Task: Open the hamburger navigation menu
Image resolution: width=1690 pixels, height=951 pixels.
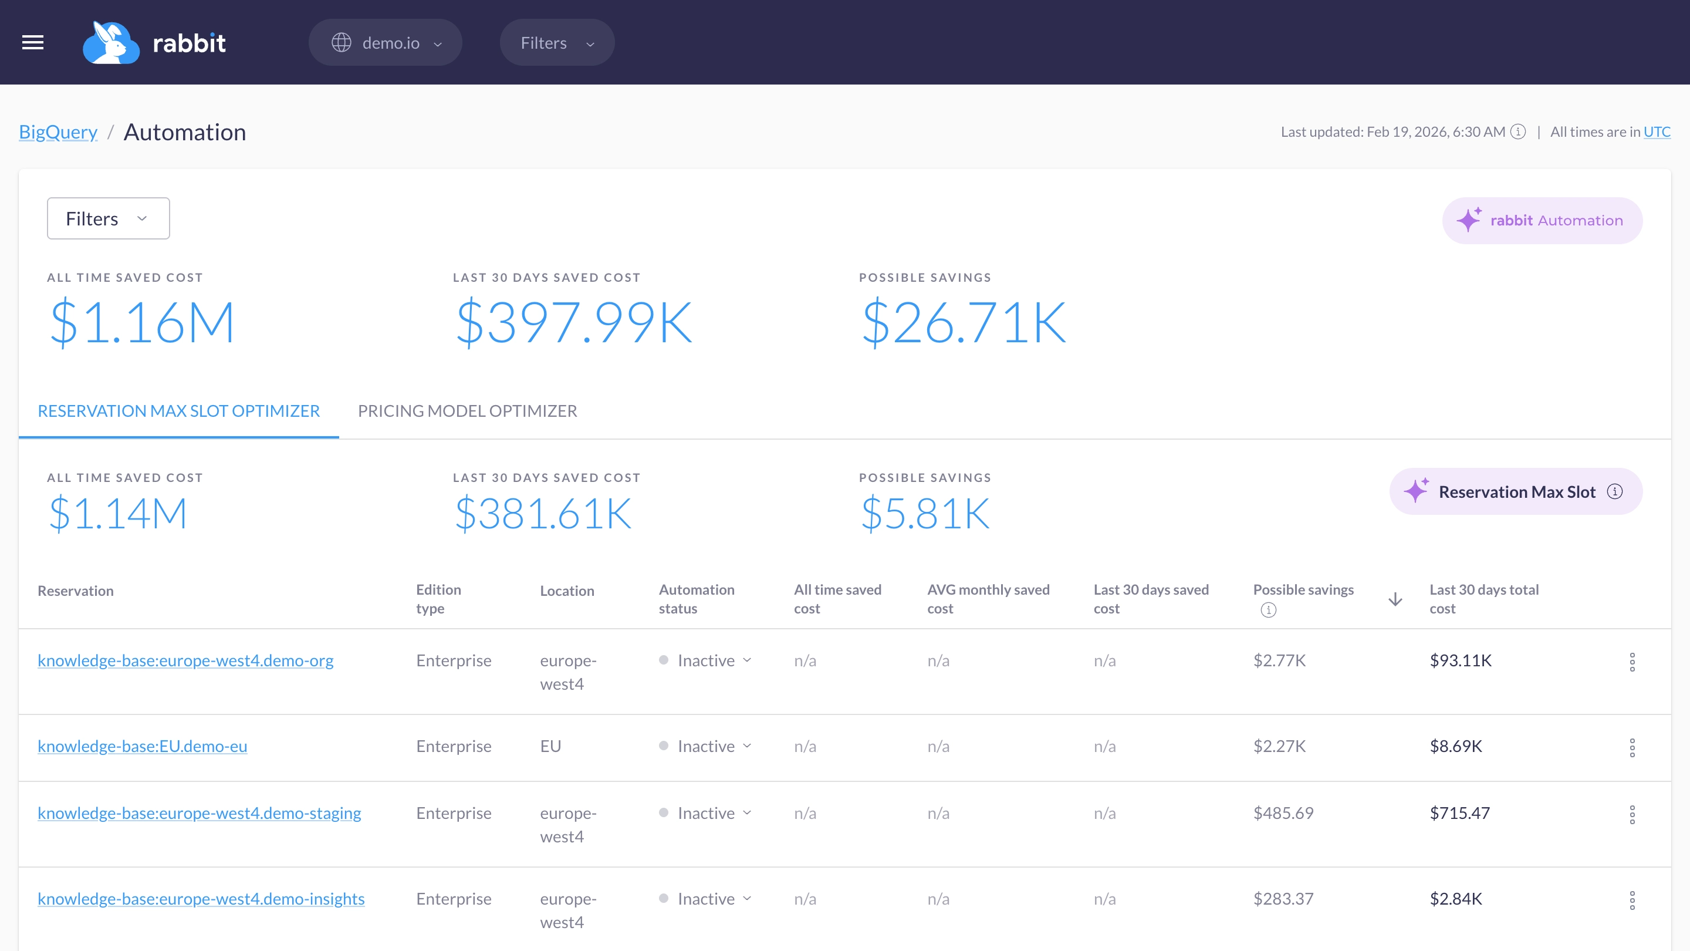Action: point(33,43)
